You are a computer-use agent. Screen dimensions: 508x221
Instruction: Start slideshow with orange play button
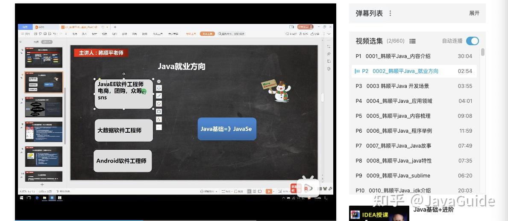pos(269,191)
